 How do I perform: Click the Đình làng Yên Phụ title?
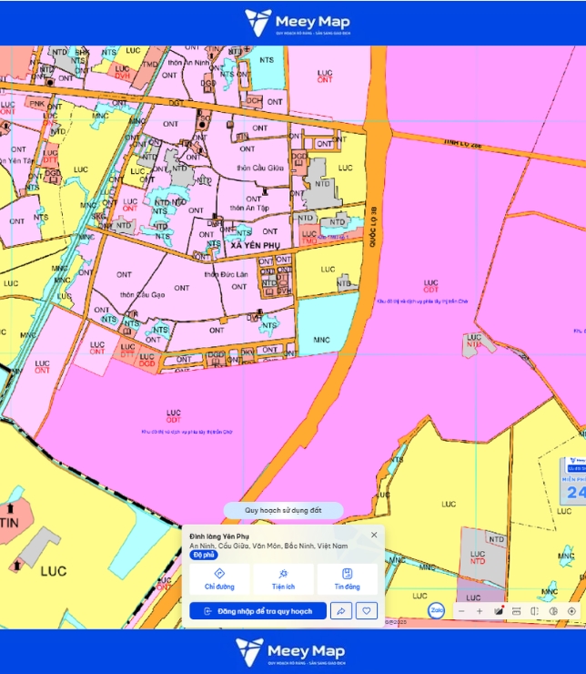219,536
